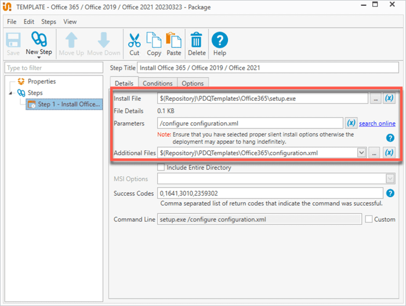Select Step 1 - Install Office in the tree
Screen dimensions: 406x306
click(x=65, y=104)
